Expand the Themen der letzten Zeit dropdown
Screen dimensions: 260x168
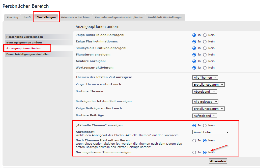(205, 78)
